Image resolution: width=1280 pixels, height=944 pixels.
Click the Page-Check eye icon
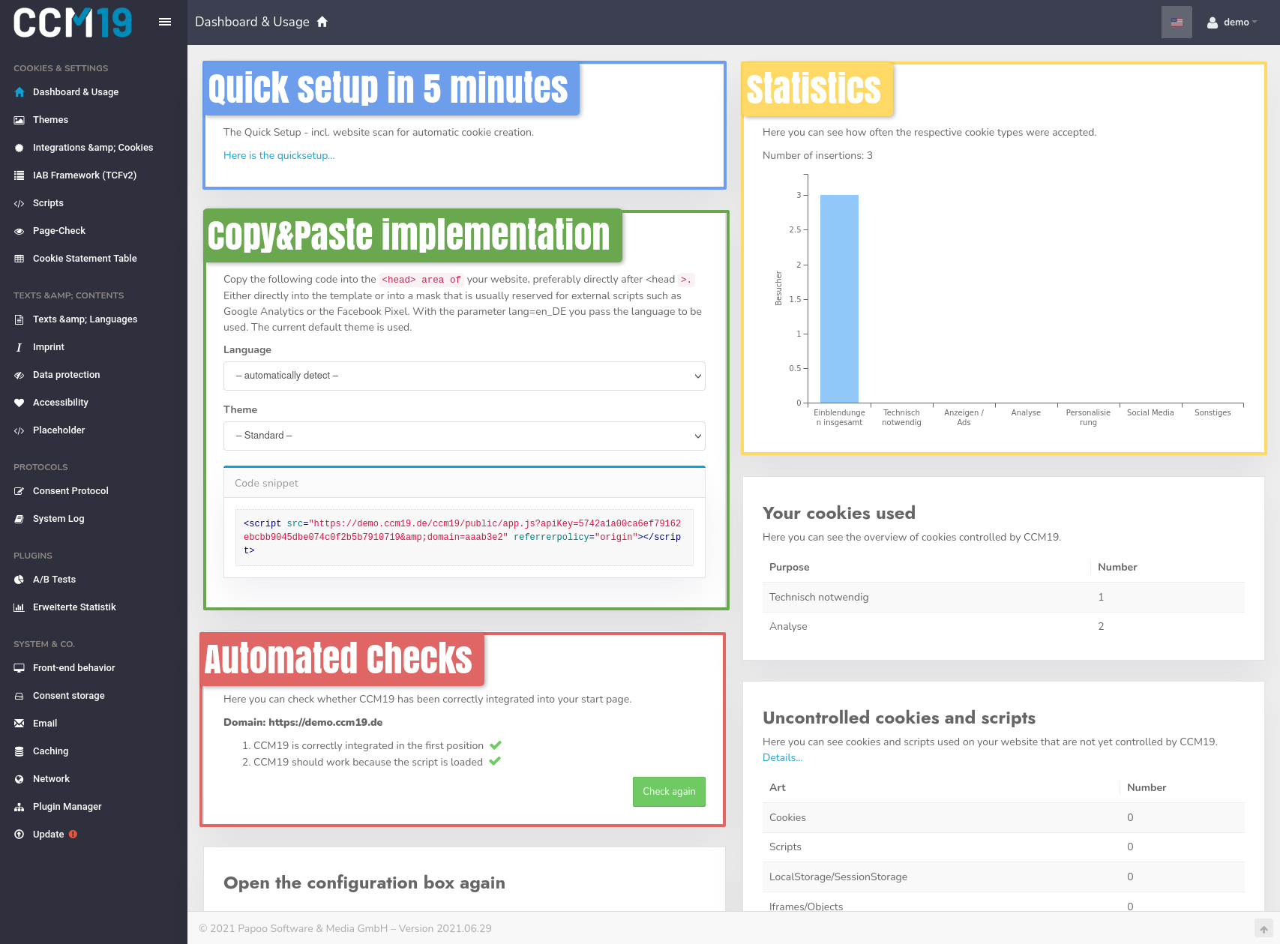coord(19,231)
